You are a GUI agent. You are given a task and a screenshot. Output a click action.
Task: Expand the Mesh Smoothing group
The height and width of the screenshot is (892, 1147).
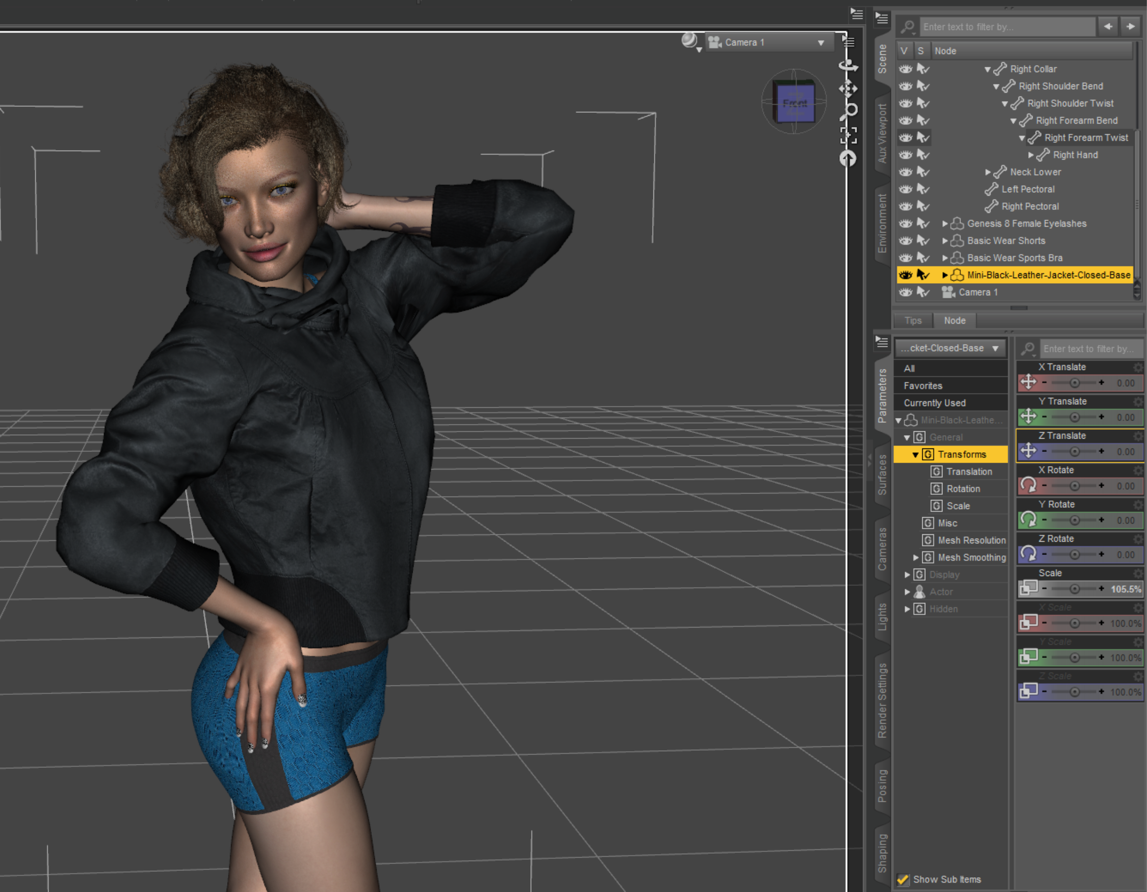tap(915, 557)
